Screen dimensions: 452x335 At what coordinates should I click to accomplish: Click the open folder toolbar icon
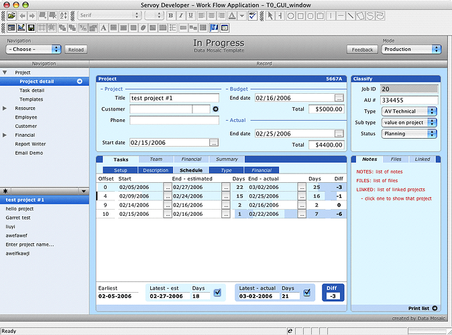[x=11, y=15]
